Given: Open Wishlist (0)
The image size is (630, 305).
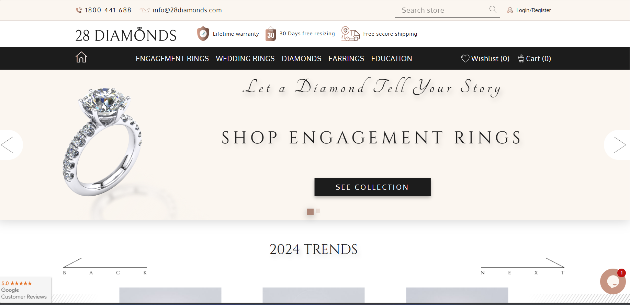Looking at the screenshot, I should tap(490, 59).
